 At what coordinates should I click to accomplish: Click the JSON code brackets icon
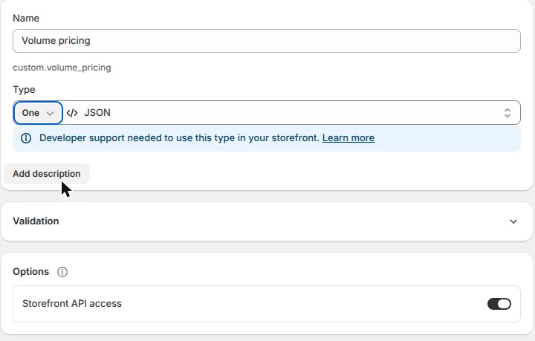pyautogui.click(x=72, y=113)
